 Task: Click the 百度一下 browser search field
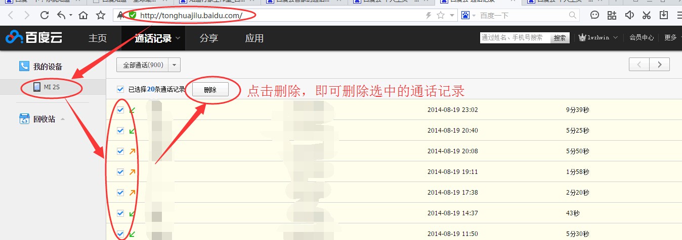tap(523, 16)
